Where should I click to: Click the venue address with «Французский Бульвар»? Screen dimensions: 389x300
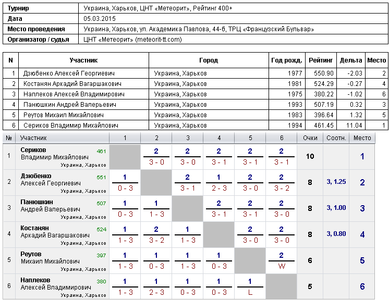tap(199, 29)
